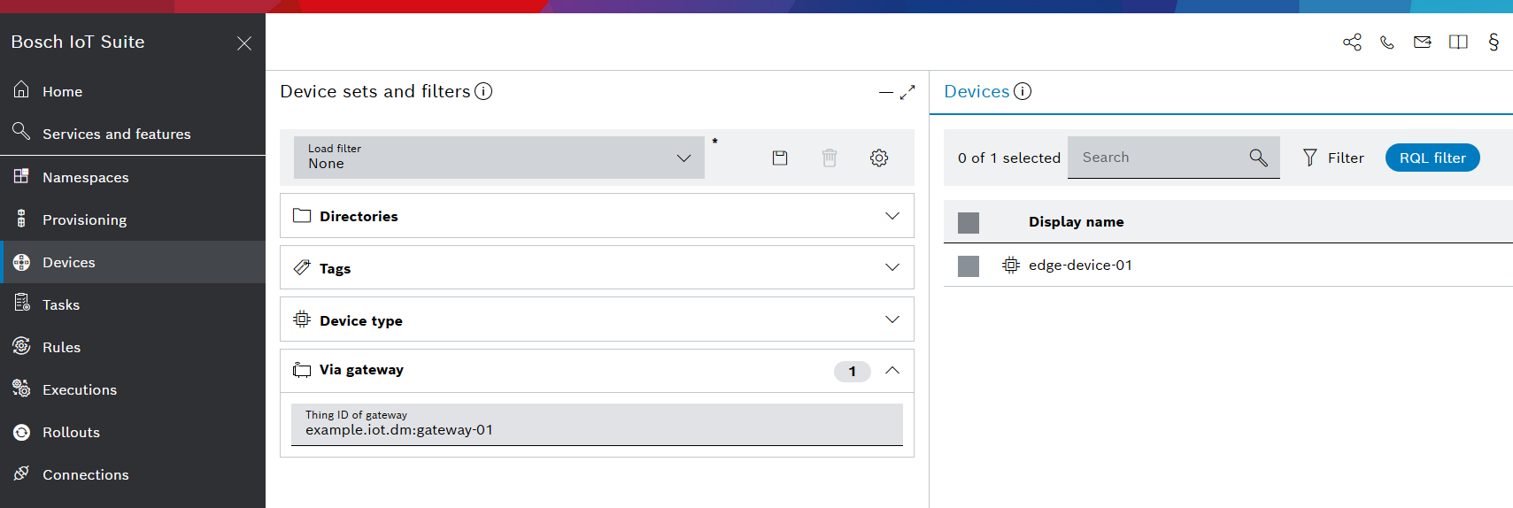1513x508 pixels.
Task: Check the edge-device-01 row checkbox
Action: coord(969,266)
